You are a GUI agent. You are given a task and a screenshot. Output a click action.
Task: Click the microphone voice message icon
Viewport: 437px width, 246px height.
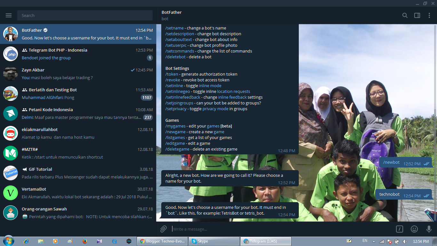[429, 229]
